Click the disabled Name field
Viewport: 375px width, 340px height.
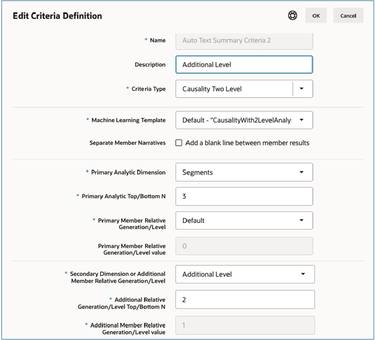[244, 40]
